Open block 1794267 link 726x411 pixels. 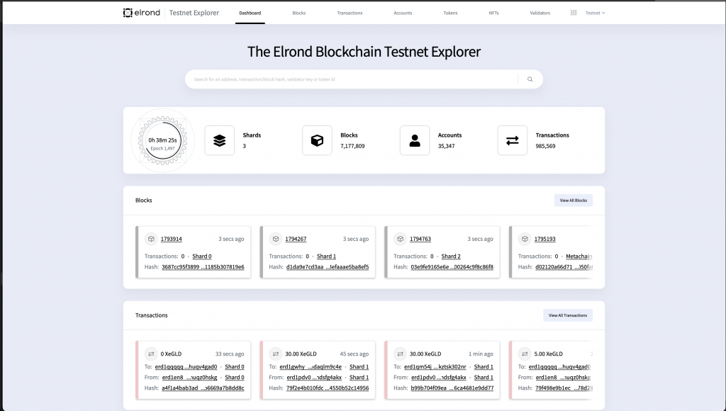[296, 239]
